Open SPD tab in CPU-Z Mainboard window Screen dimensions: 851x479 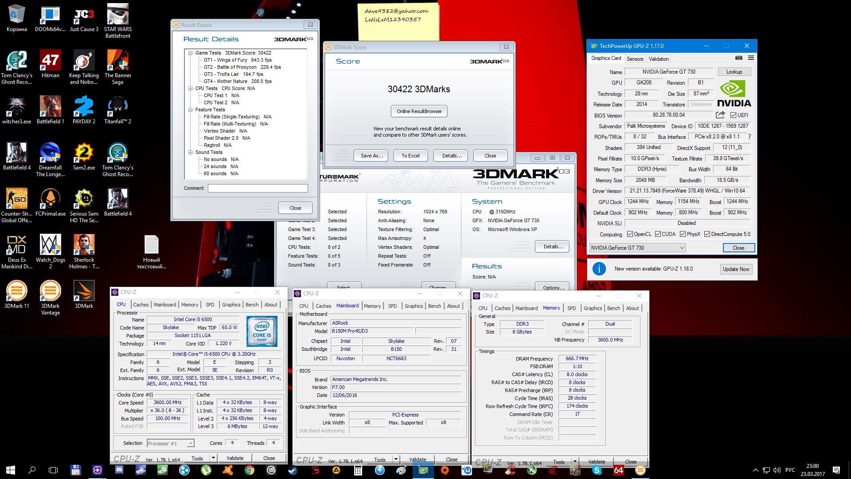(392, 306)
